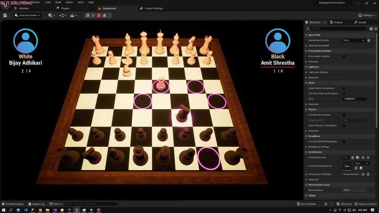379x213 pixels.
Task: Click the property matrix table icon
Action: point(371,29)
